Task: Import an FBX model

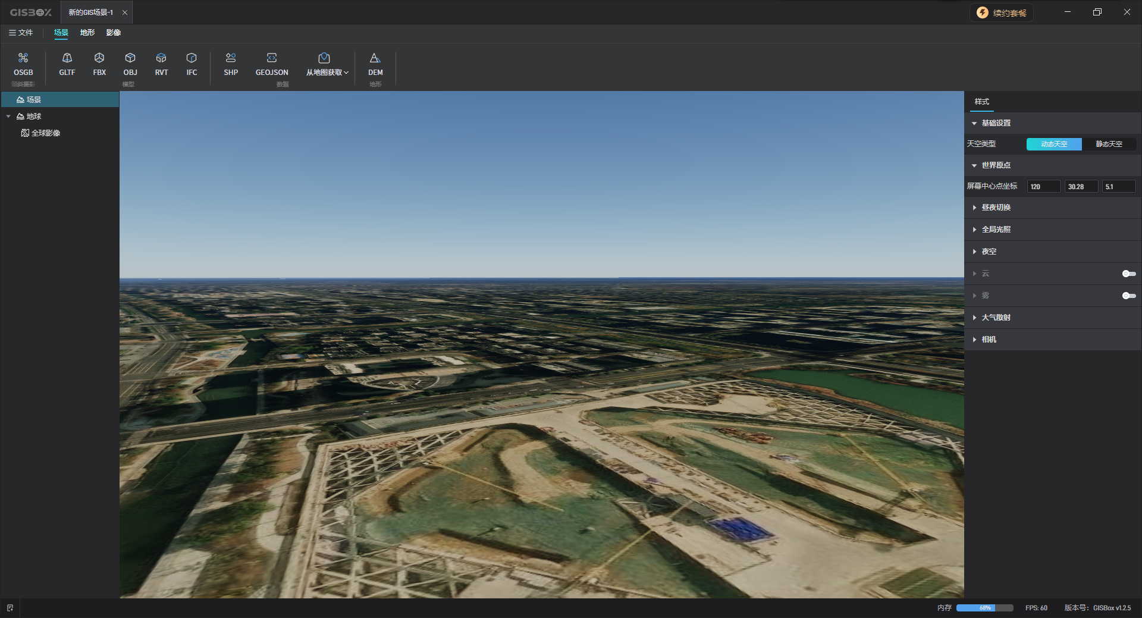Action: coord(99,64)
